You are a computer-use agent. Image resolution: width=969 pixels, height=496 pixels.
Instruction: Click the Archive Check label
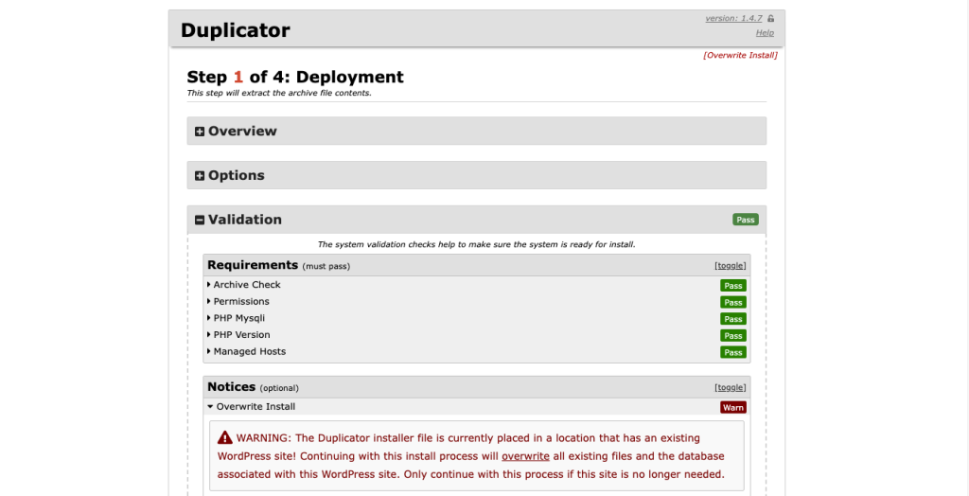coord(247,285)
